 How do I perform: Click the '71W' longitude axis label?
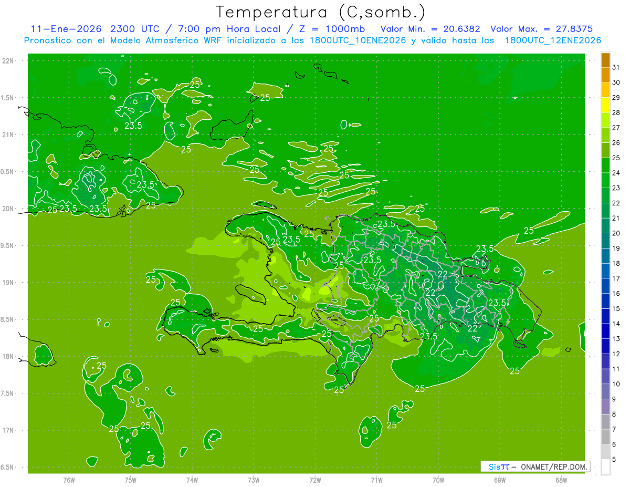click(376, 480)
